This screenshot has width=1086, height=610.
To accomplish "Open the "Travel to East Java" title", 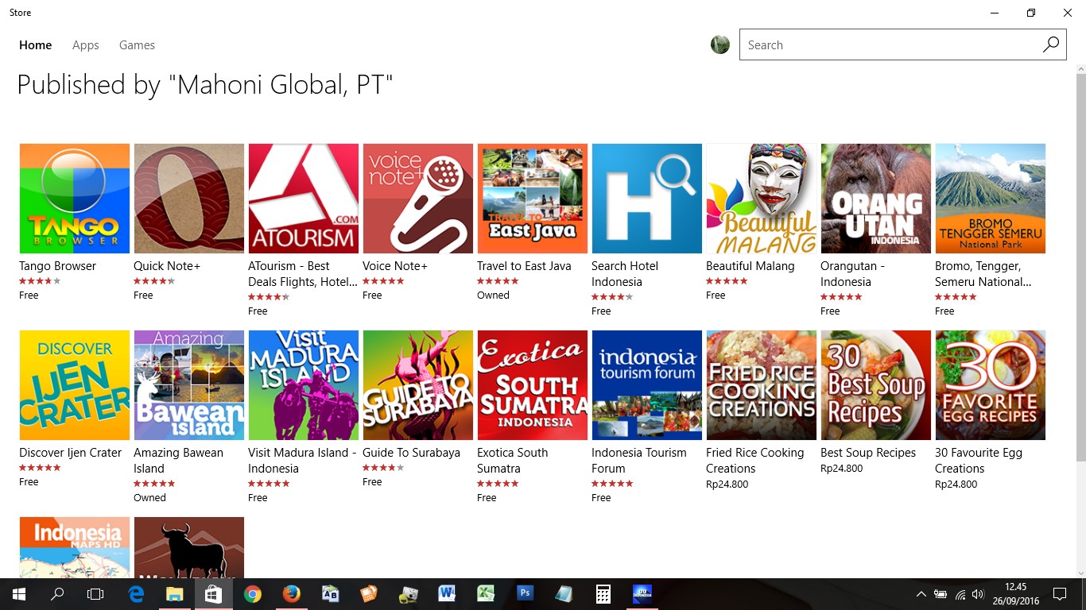I will click(x=524, y=266).
